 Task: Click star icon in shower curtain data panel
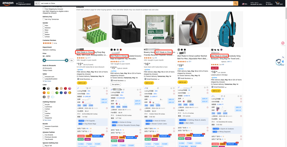tap(171, 88)
